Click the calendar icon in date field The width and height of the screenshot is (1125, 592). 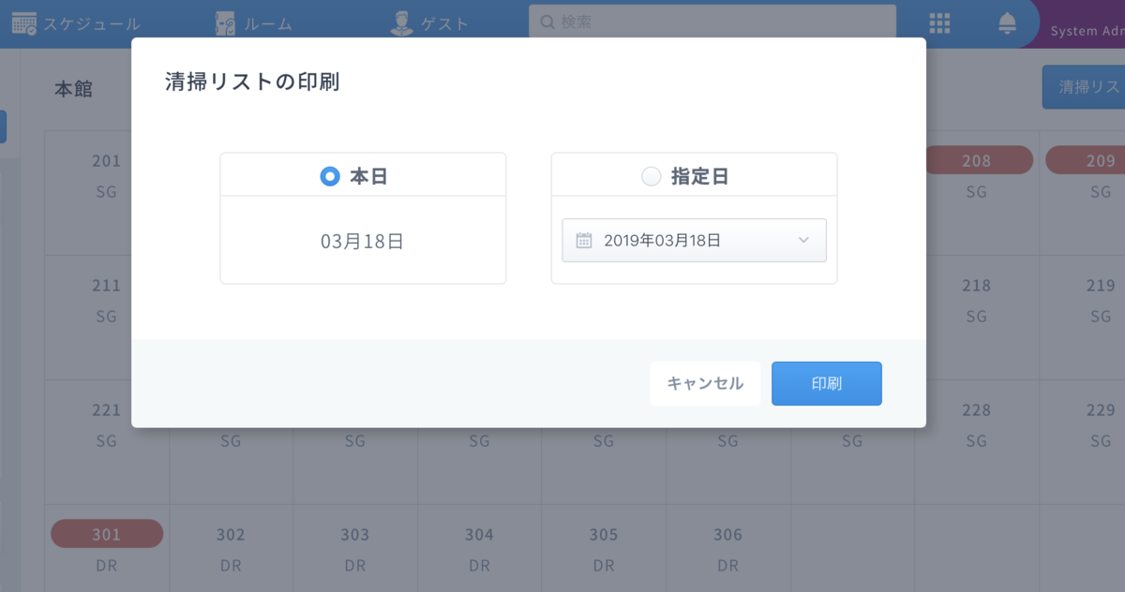(x=583, y=241)
